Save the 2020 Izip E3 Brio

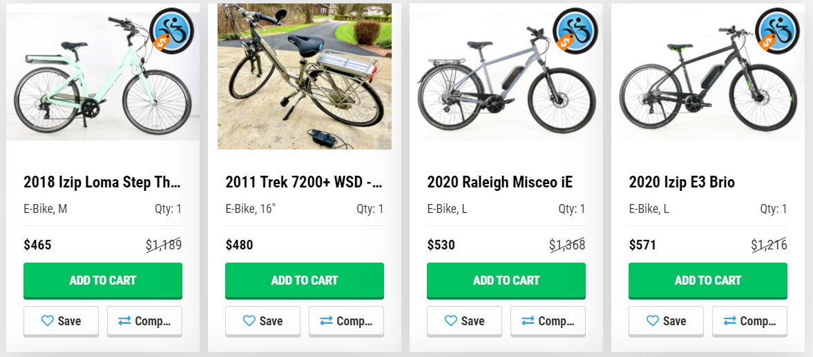[x=666, y=321]
